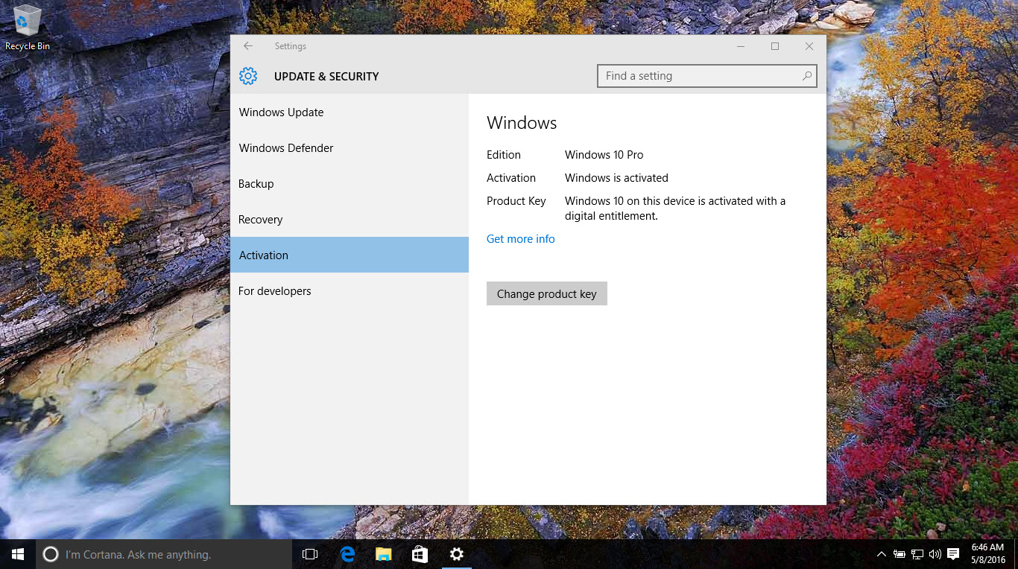This screenshot has height=569, width=1018.
Task: Open File Explorer from the taskbar
Action: click(384, 554)
